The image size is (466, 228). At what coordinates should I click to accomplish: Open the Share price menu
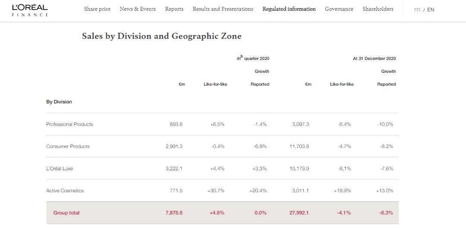pos(97,9)
